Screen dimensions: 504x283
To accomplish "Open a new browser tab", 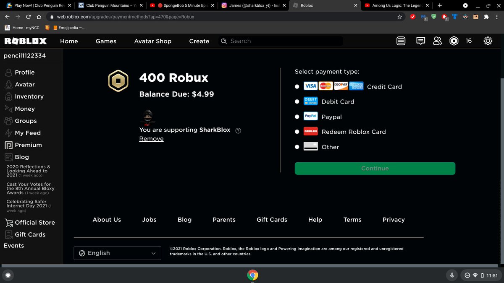I will click(440, 5).
